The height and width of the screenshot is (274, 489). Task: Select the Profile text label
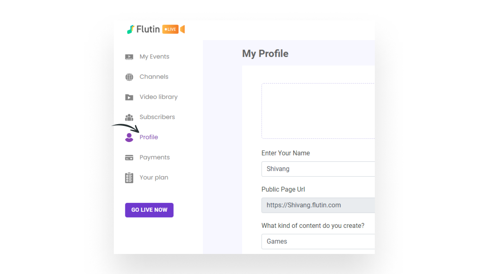[149, 137]
